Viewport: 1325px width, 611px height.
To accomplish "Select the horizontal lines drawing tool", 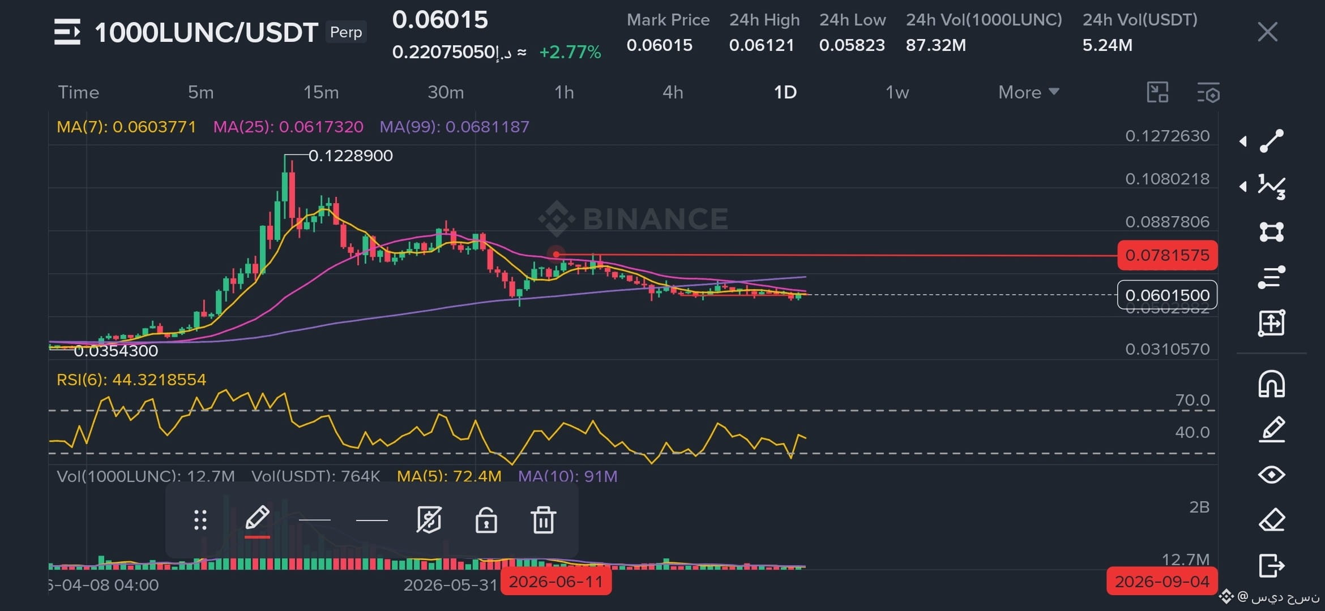I will [1271, 277].
